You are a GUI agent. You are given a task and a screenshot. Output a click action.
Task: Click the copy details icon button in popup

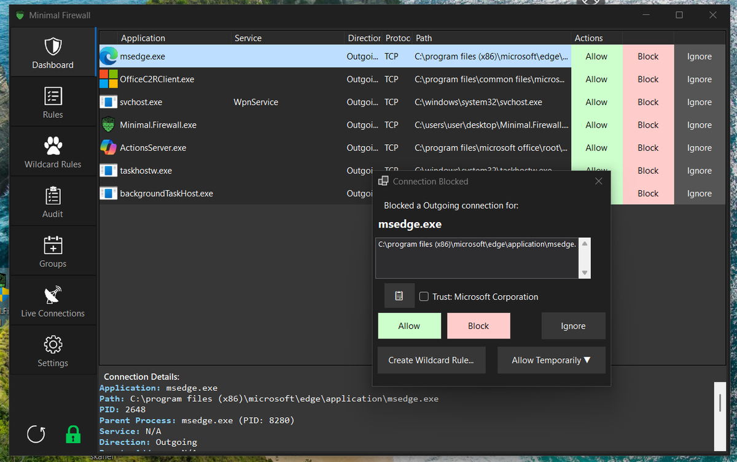click(399, 296)
